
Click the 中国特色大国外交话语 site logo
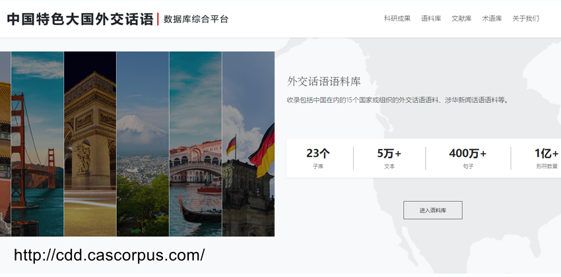click(80, 19)
